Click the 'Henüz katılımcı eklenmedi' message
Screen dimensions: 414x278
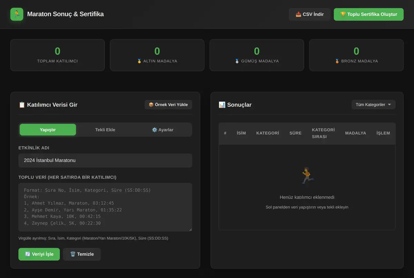pos(307,197)
